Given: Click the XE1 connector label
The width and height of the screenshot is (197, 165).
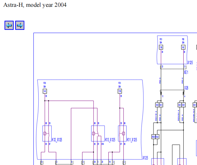Looking at the screenshot, I should click(x=186, y=72).
